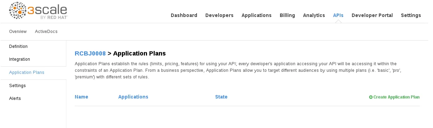The height and width of the screenshot is (128, 433).
Task: Click the 3scale logo
Action: pos(38,11)
